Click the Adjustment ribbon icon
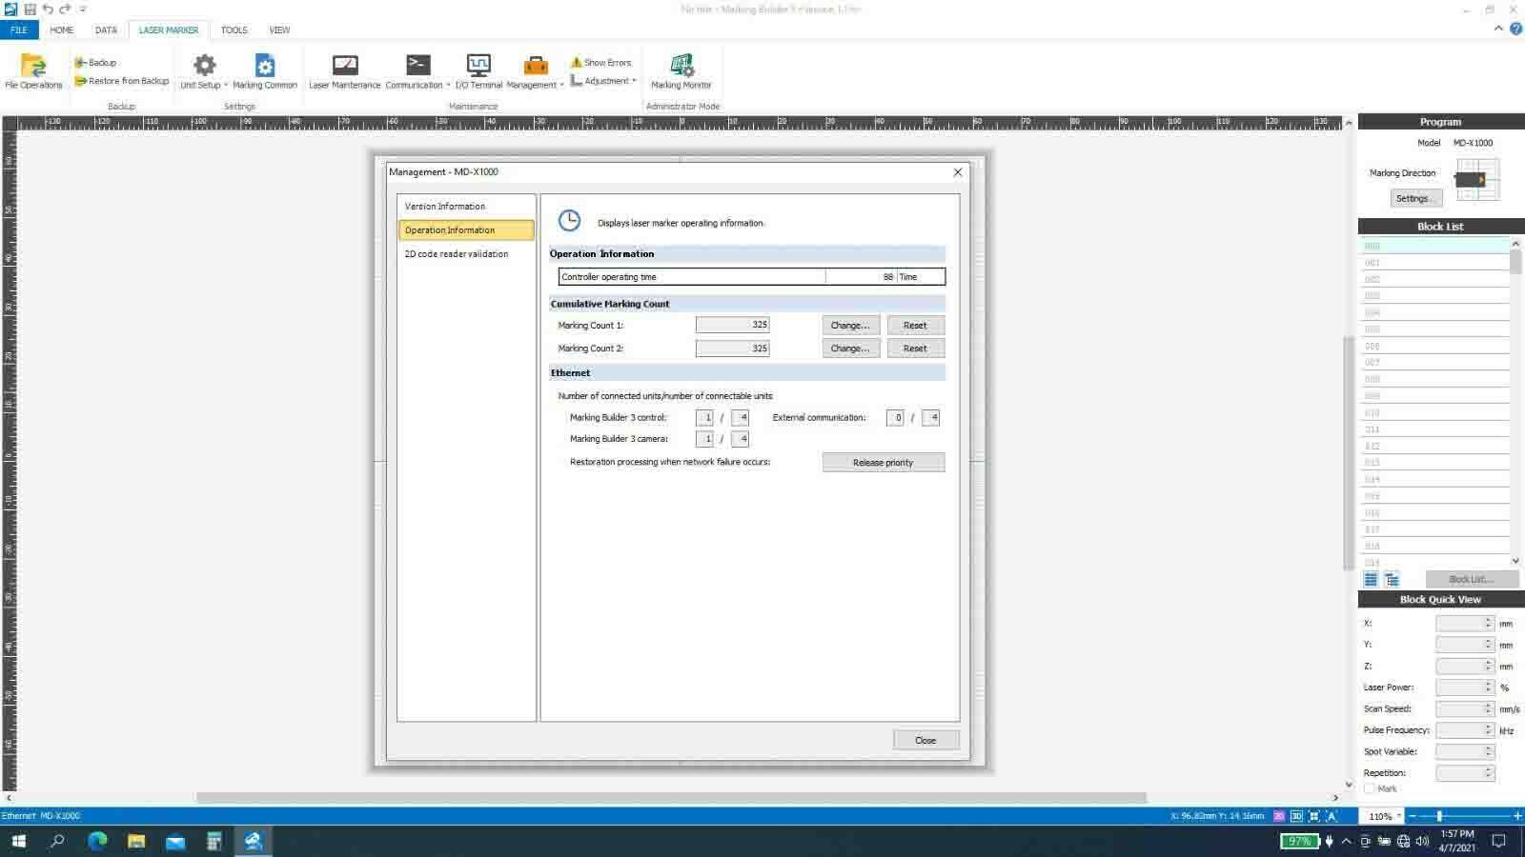1525x857 pixels. [576, 81]
